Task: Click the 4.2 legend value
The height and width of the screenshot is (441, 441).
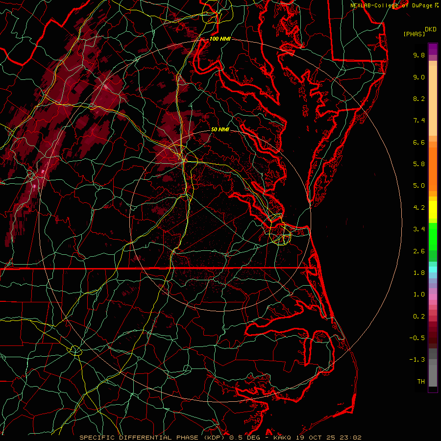Action: 419,208
